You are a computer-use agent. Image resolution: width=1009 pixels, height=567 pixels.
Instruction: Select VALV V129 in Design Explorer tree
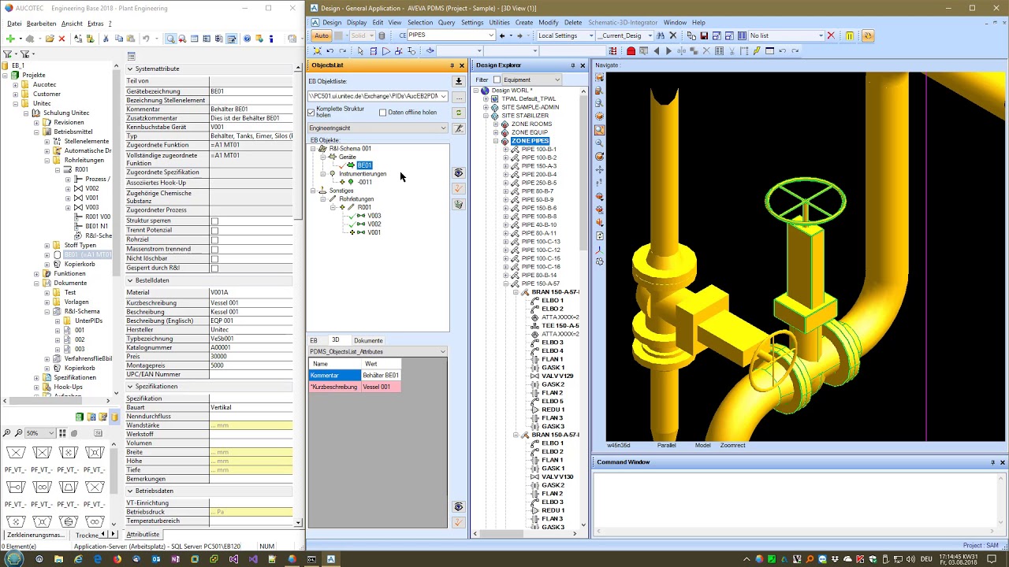pyautogui.click(x=557, y=376)
